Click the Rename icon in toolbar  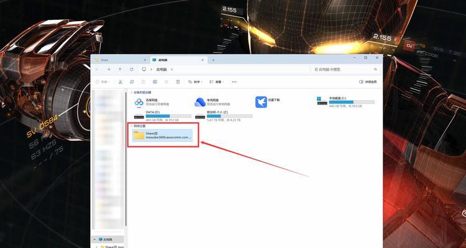point(155,82)
